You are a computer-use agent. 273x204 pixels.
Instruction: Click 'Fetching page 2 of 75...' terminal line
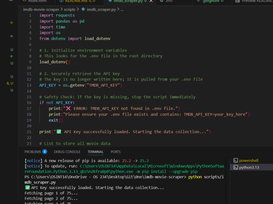point(51,199)
